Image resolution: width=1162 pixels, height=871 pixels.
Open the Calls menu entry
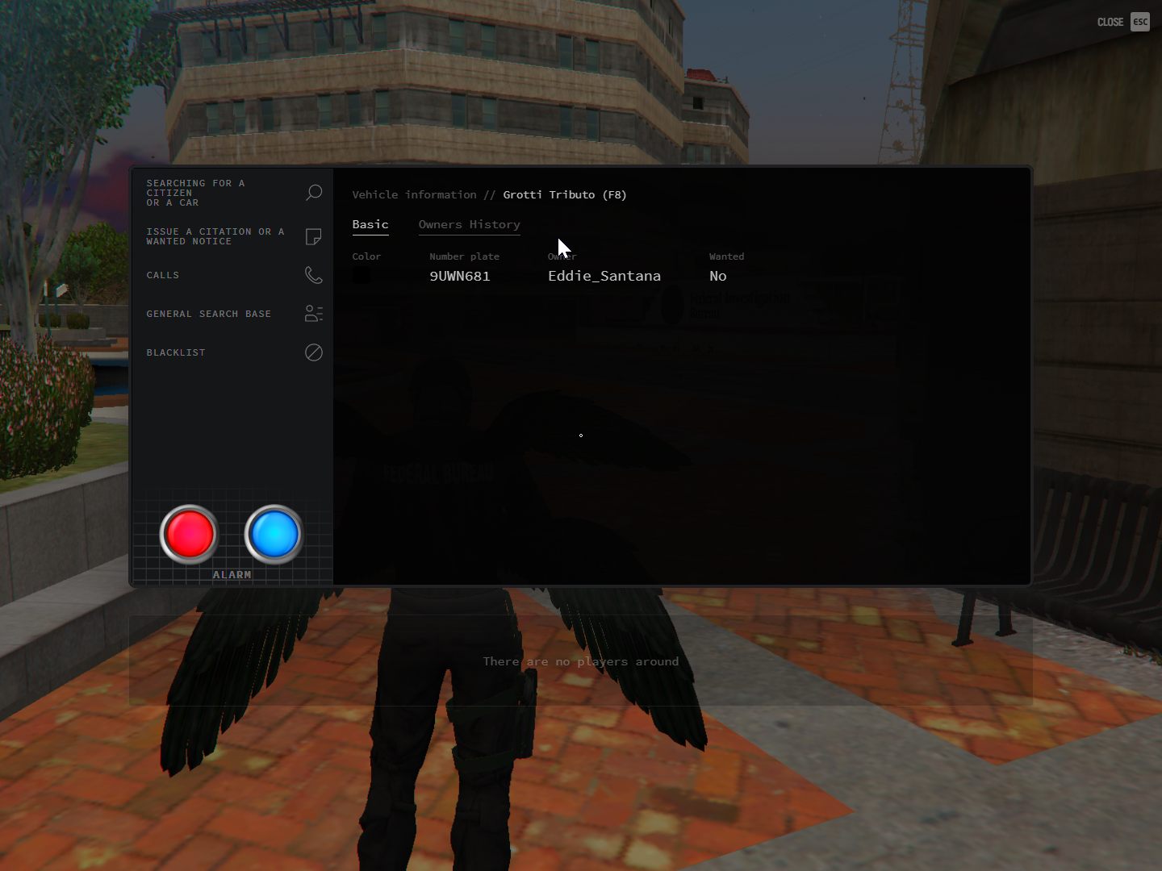click(x=232, y=275)
